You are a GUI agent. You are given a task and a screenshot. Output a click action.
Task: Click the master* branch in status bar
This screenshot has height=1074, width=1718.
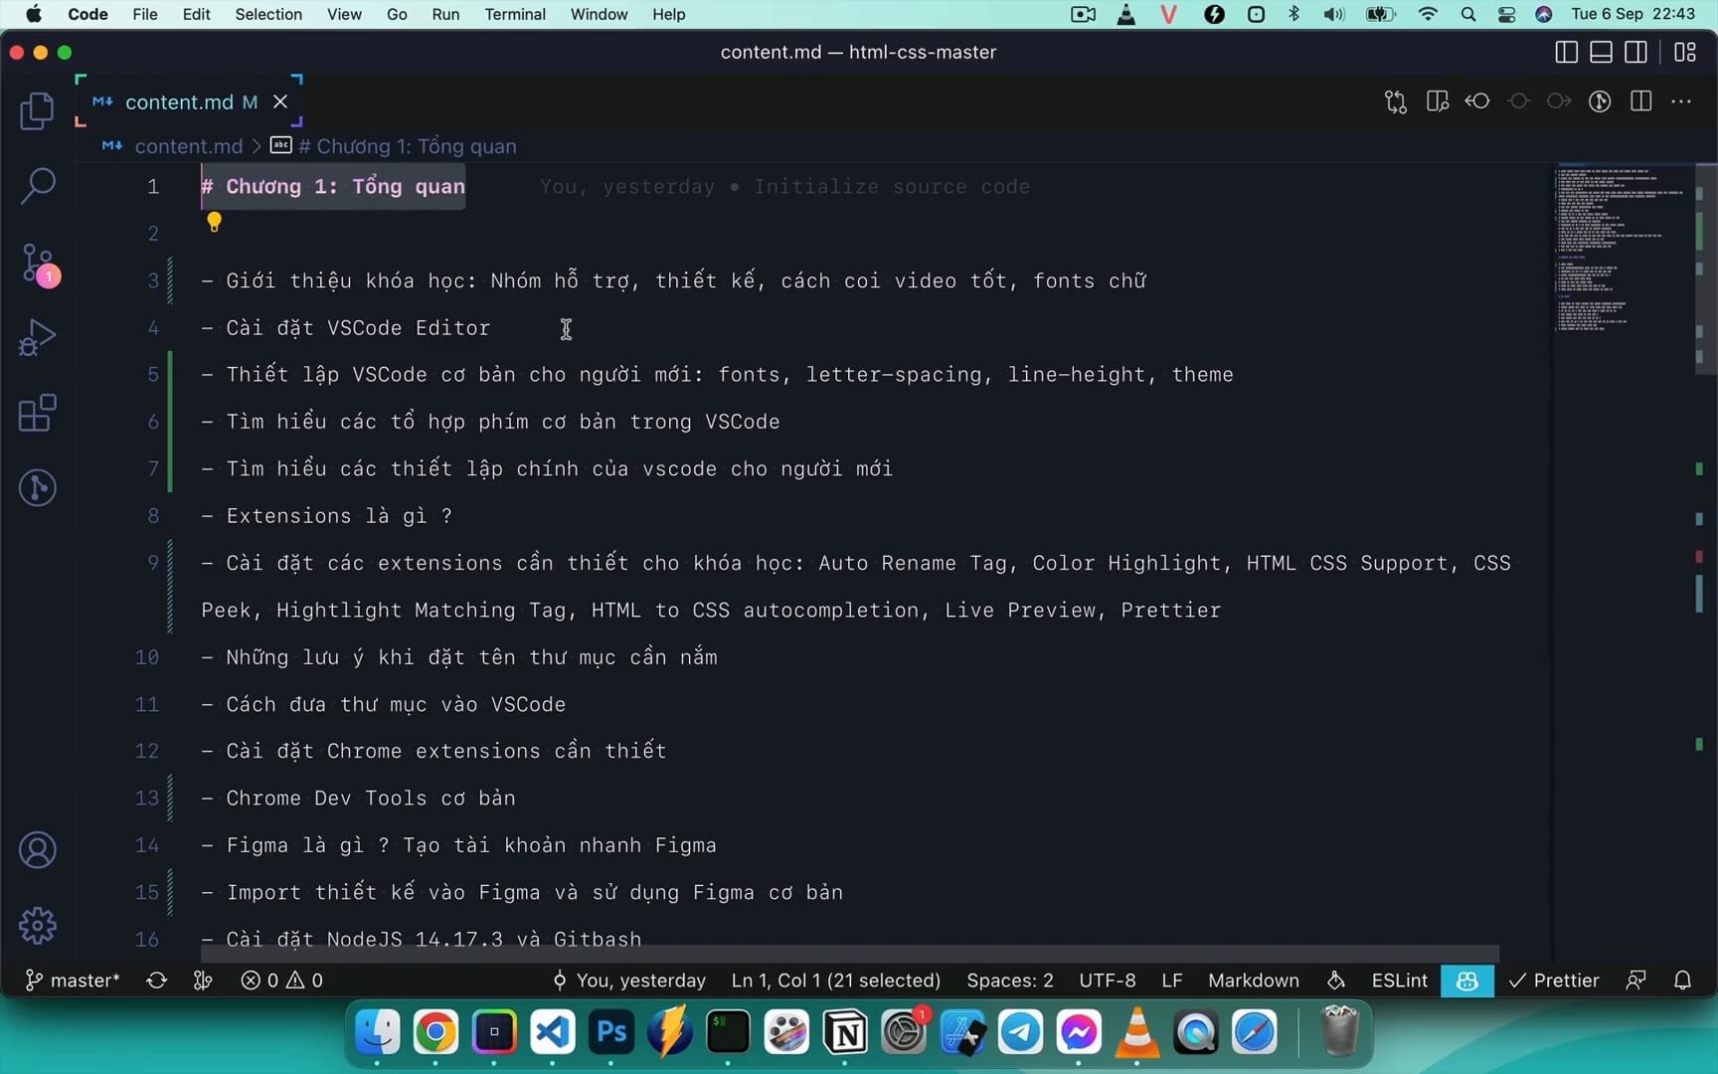click(x=74, y=981)
